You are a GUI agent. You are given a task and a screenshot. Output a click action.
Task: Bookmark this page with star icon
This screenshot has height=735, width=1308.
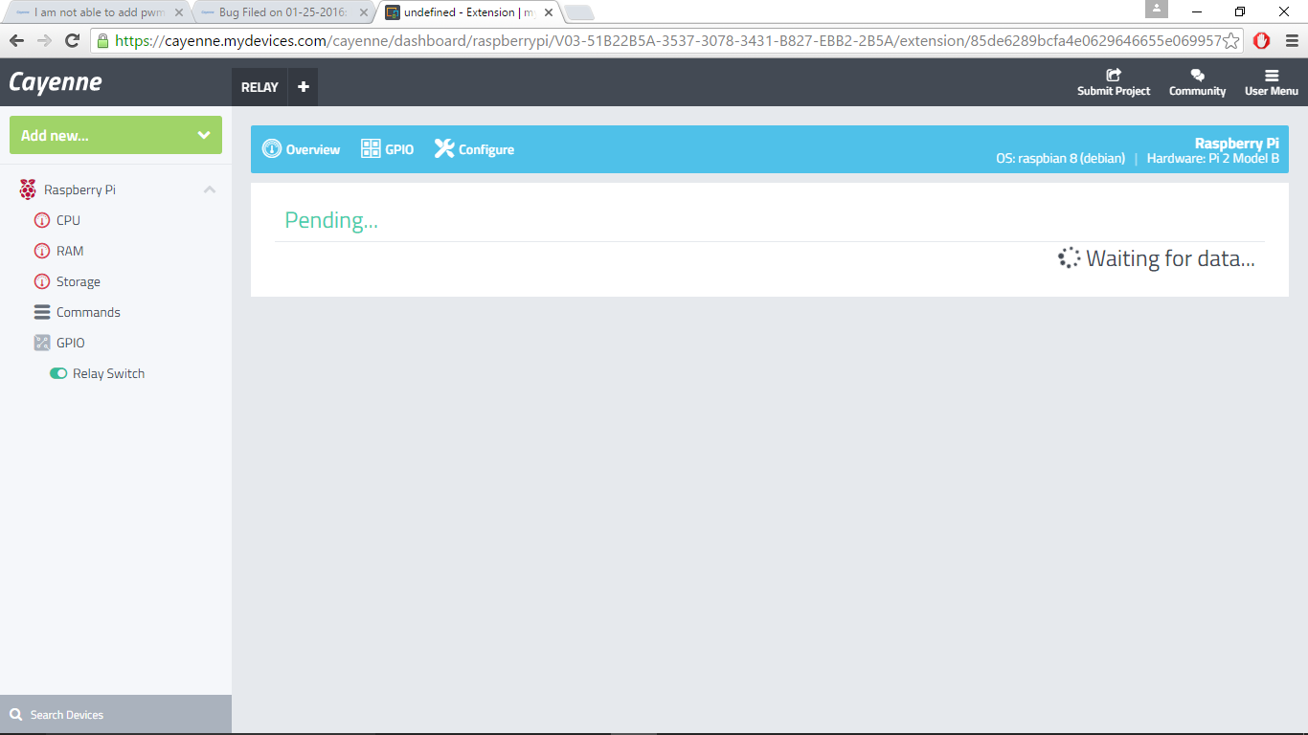1231,40
